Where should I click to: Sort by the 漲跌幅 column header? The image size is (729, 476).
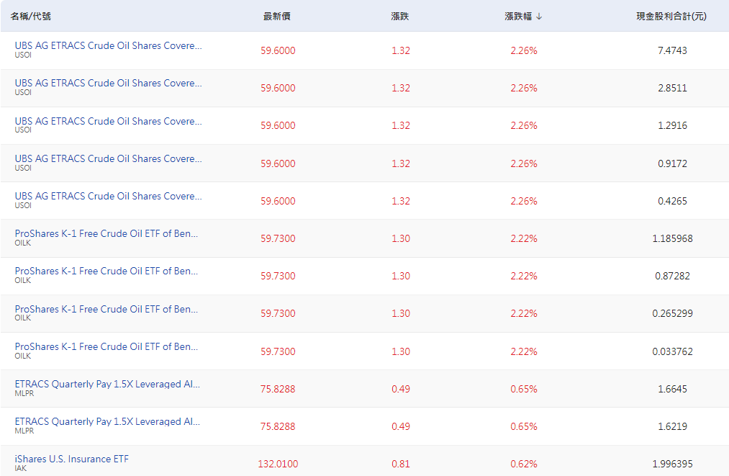(x=523, y=17)
